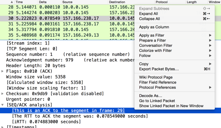Choose 'Export Packet Bytes…' menu entry
The height and width of the screenshot is (128, 221).
159,69
